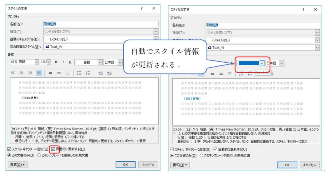Select justify alignment in the left dialog
The width and height of the screenshot is (332, 178).
[39, 73]
